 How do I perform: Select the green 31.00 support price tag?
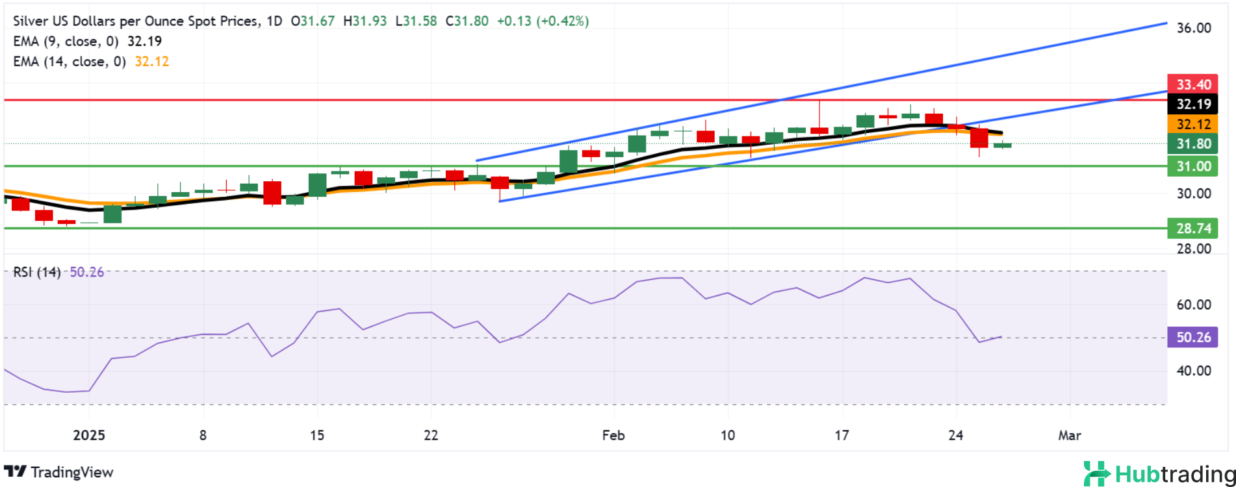[x=1192, y=166]
